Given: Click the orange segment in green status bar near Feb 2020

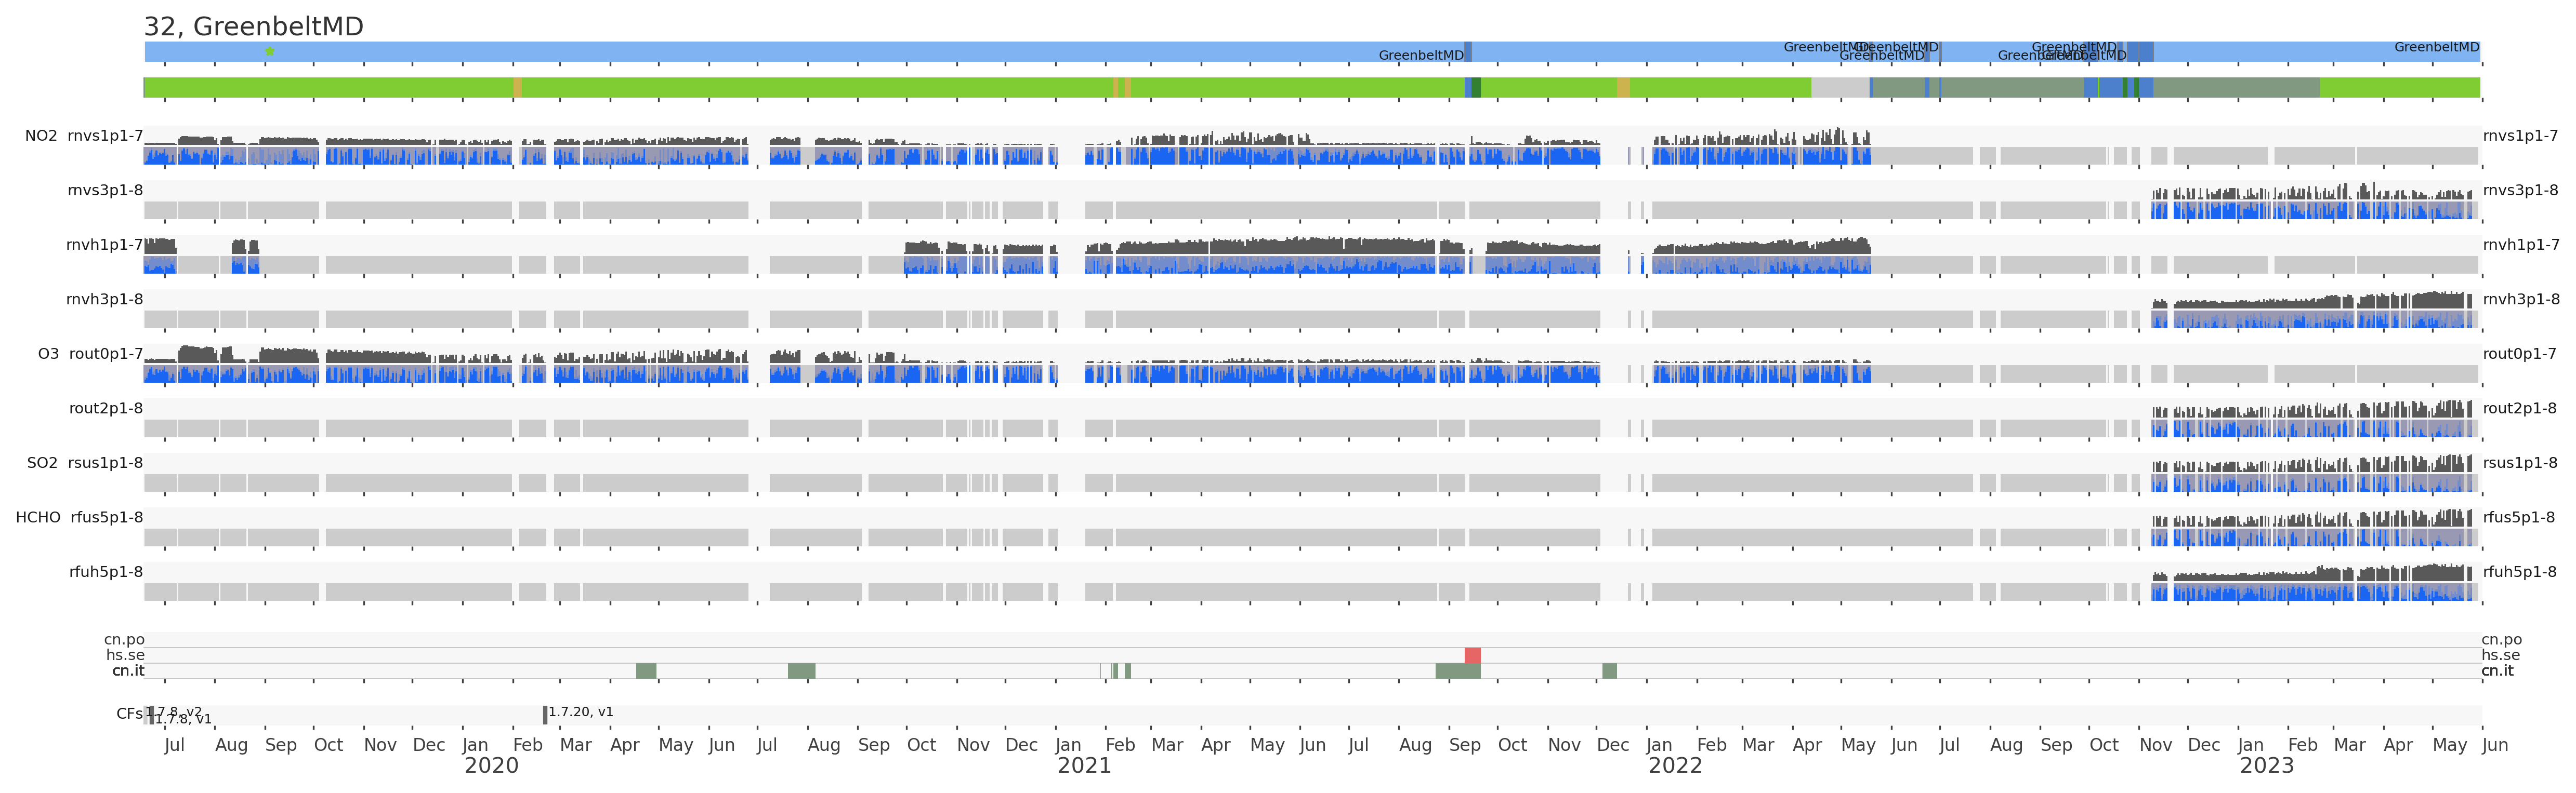Looking at the screenshot, I should [x=517, y=88].
